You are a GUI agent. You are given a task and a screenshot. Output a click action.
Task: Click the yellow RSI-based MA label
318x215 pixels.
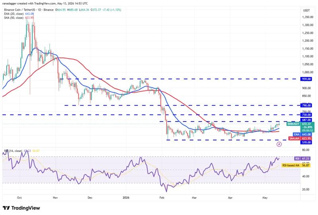tap(291, 165)
